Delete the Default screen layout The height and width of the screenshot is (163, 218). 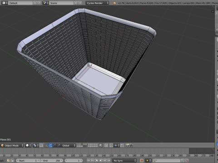click(39, 3)
